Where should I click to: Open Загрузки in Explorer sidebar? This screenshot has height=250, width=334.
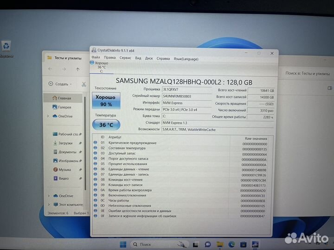point(63,143)
